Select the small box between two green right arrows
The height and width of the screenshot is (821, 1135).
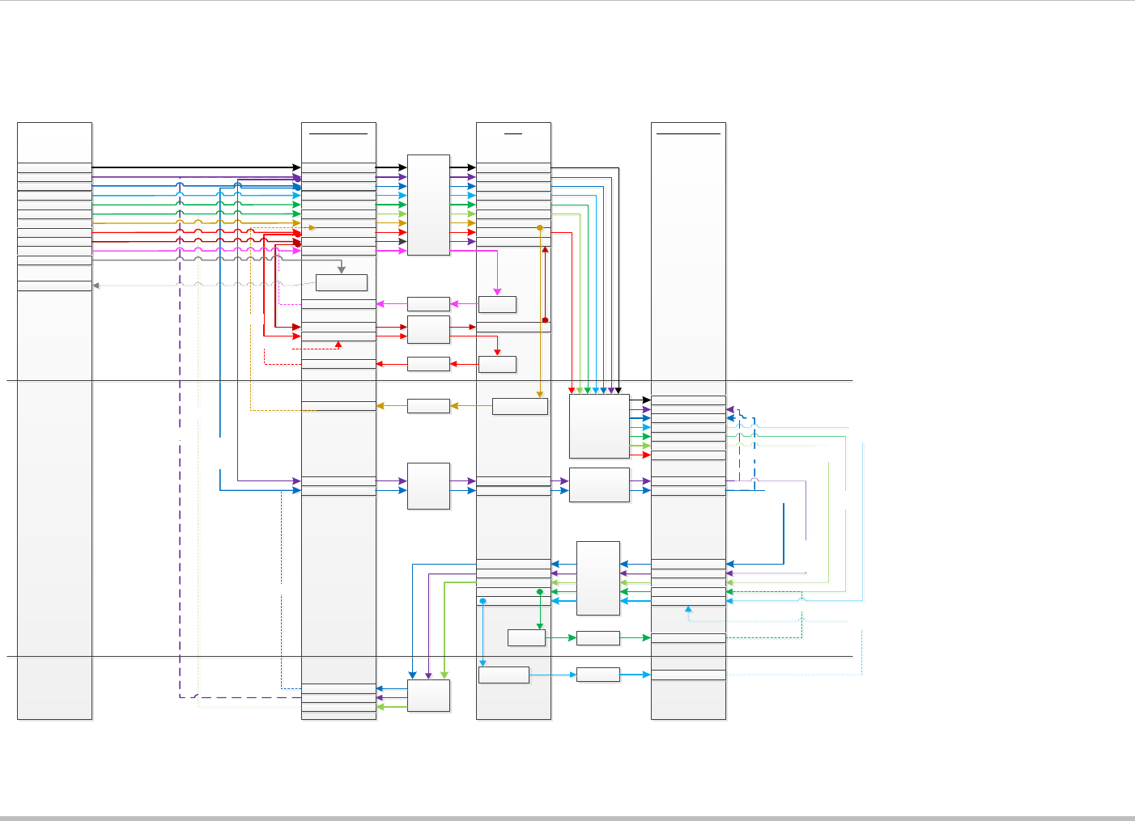tap(598, 638)
